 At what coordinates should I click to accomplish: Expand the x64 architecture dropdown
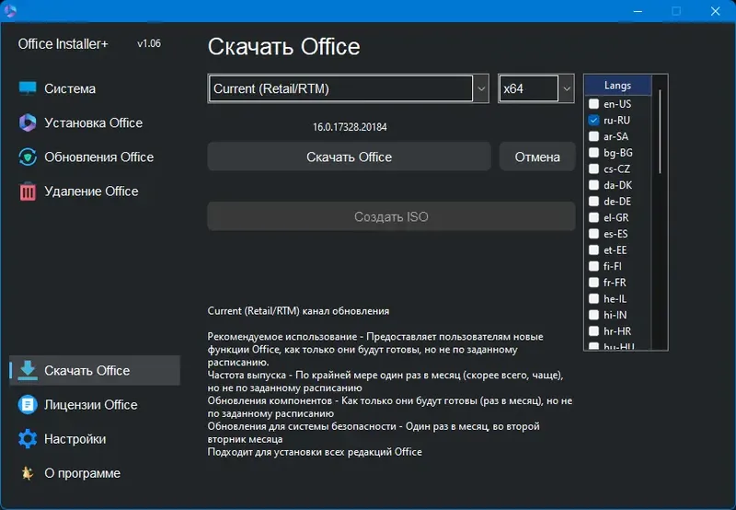566,89
